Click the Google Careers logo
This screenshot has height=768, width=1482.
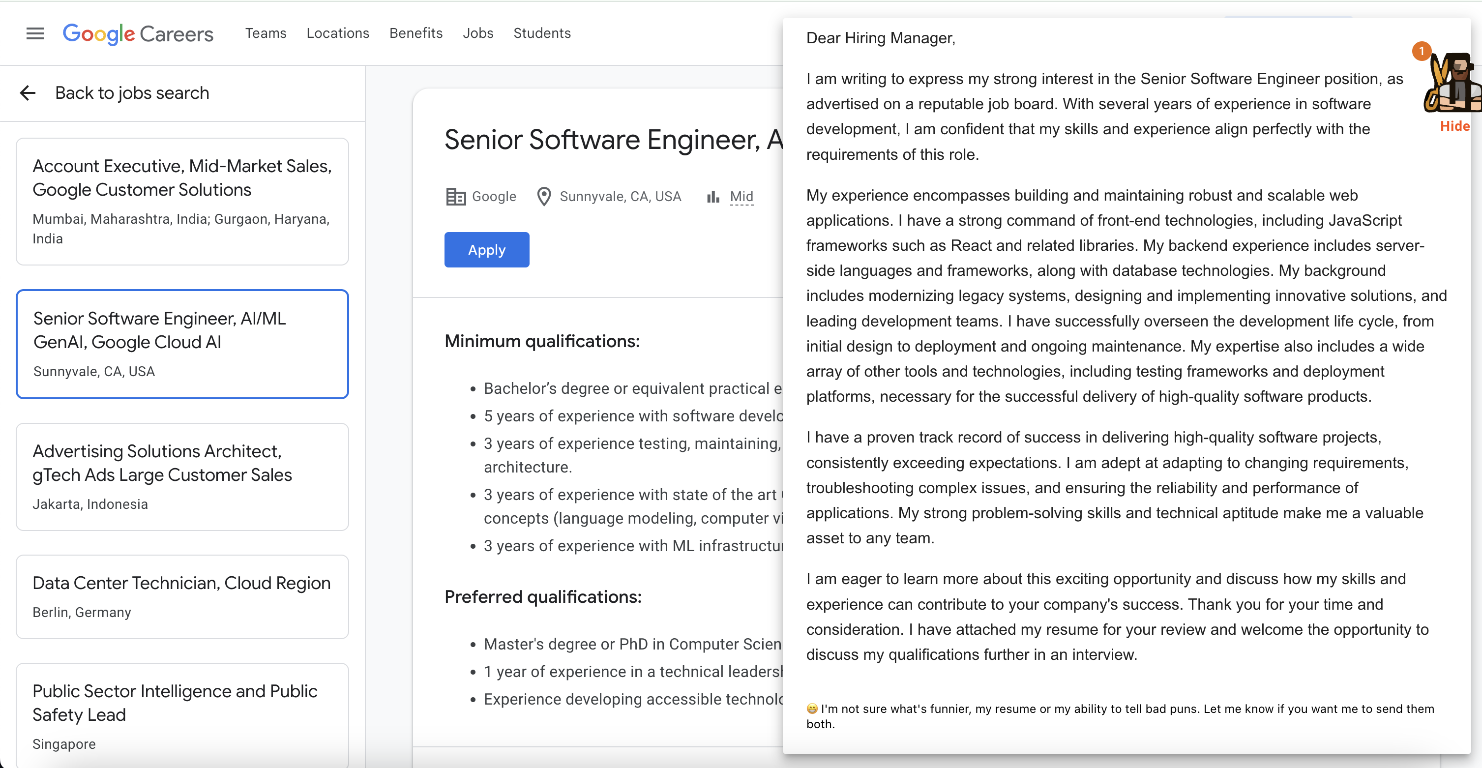[x=138, y=33]
